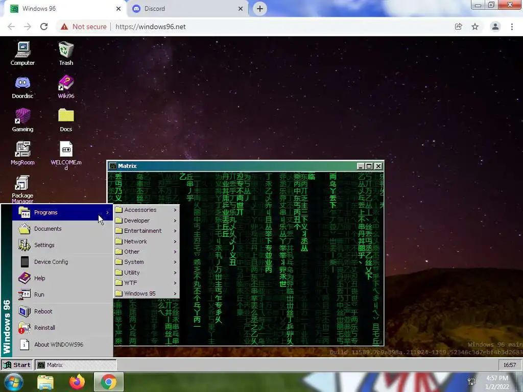Open About WINDOWS96 in the Start menu

[x=62, y=345]
